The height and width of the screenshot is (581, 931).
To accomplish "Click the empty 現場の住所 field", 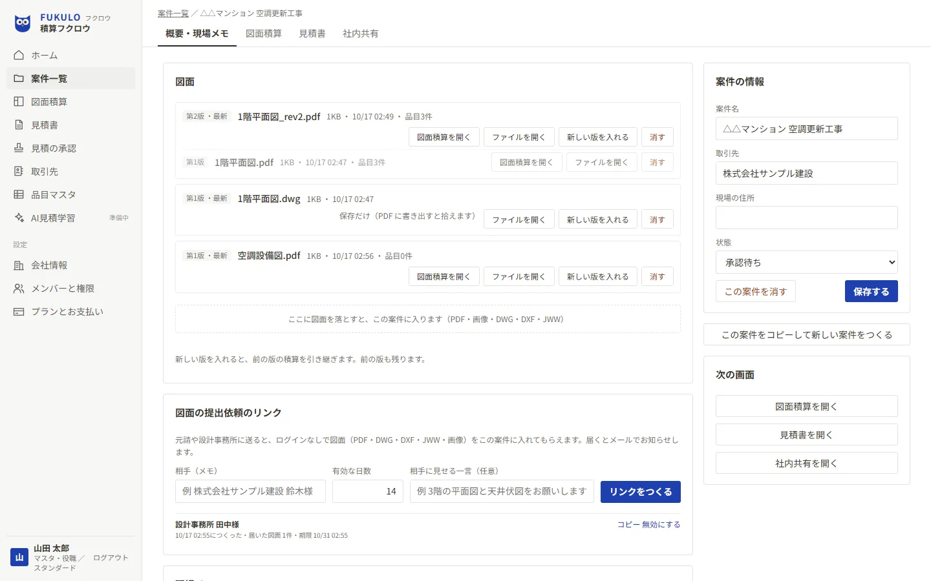I will [x=806, y=218].
